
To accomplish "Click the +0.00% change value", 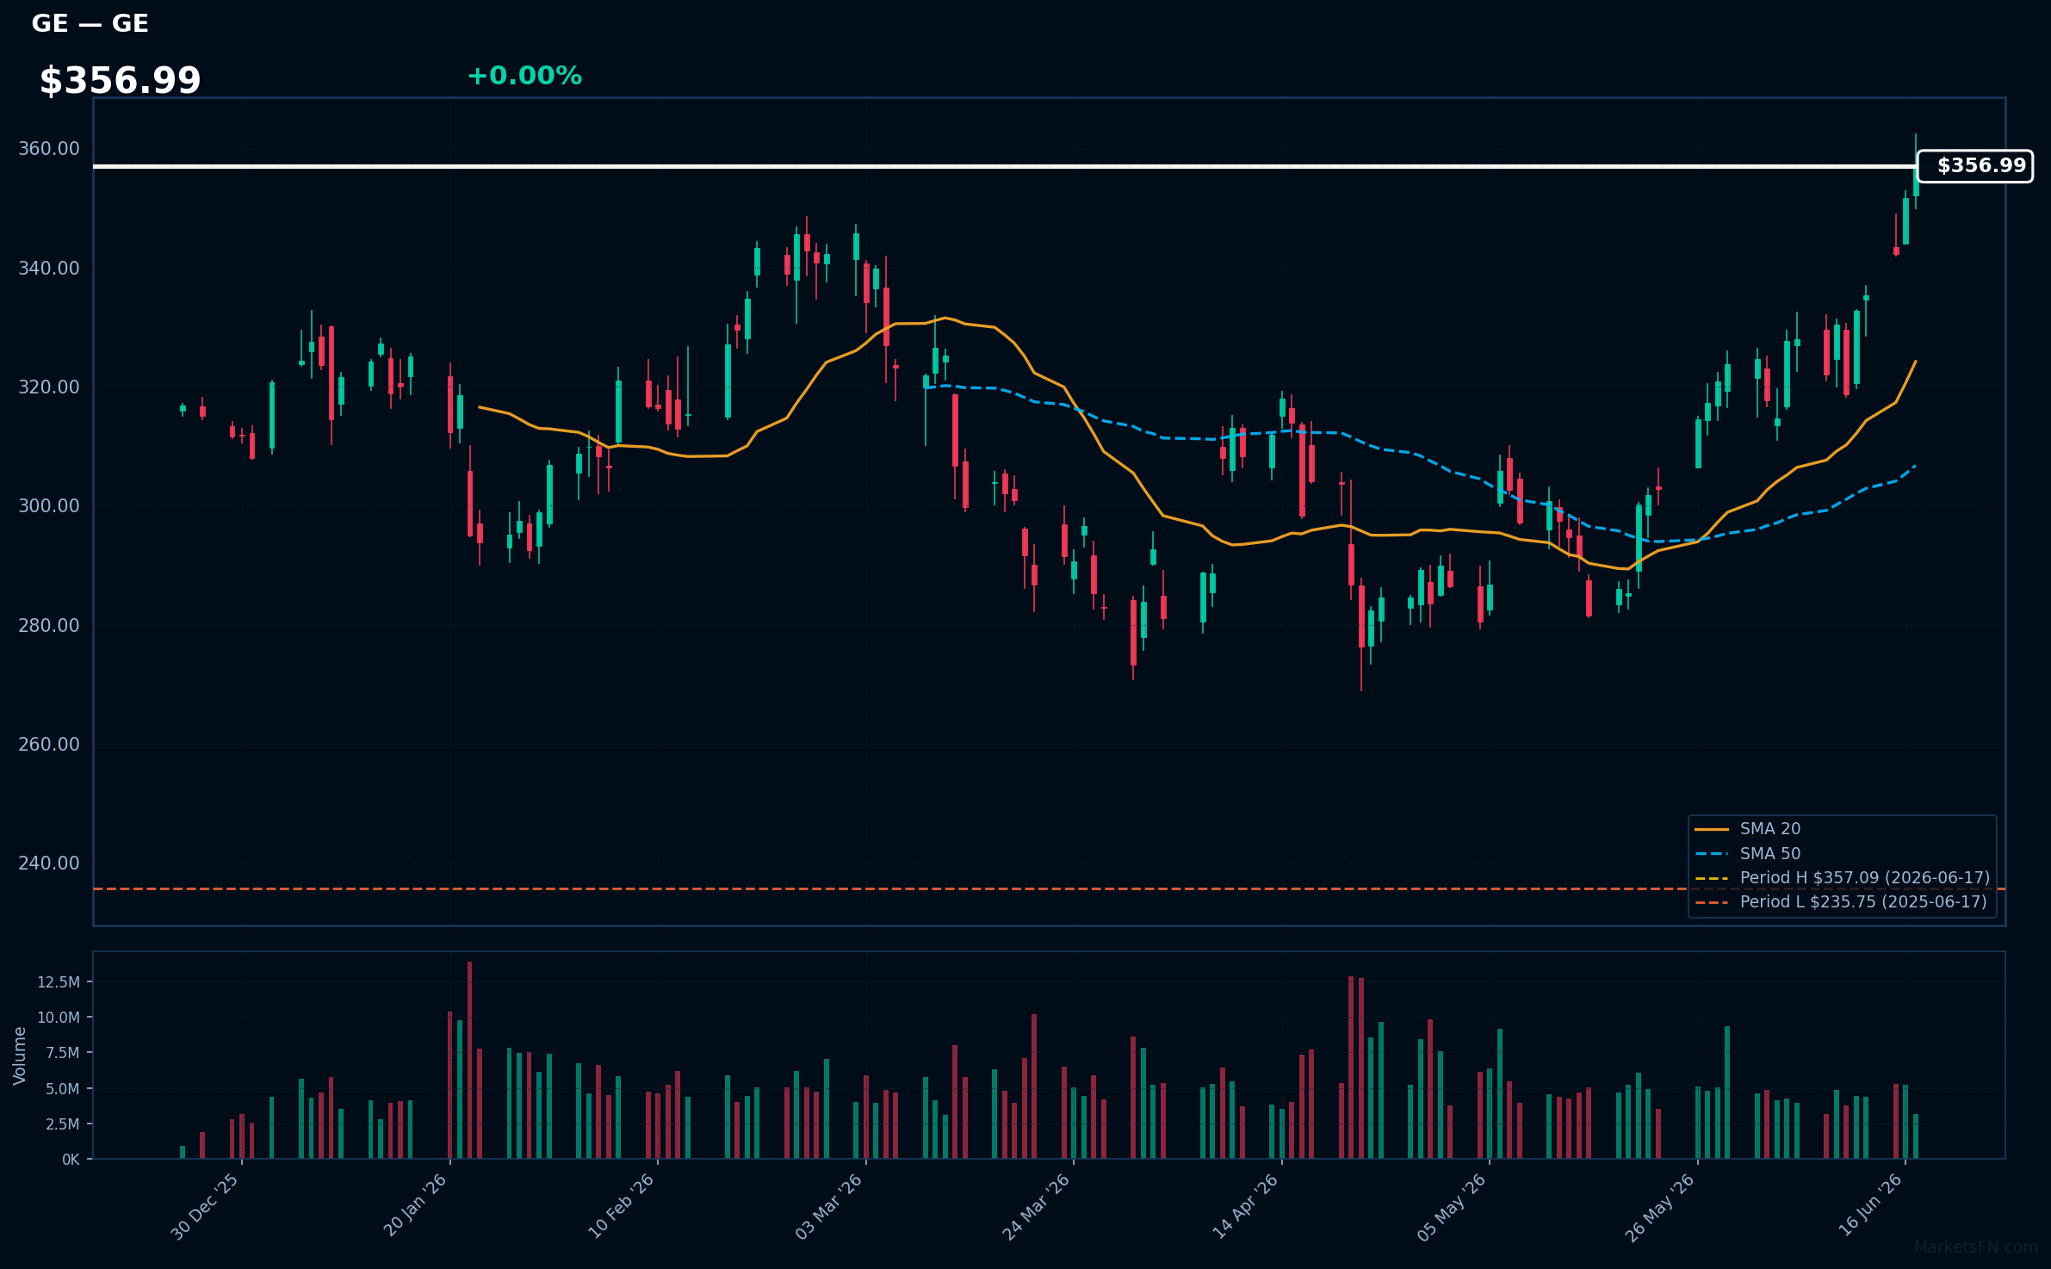I will point(524,76).
